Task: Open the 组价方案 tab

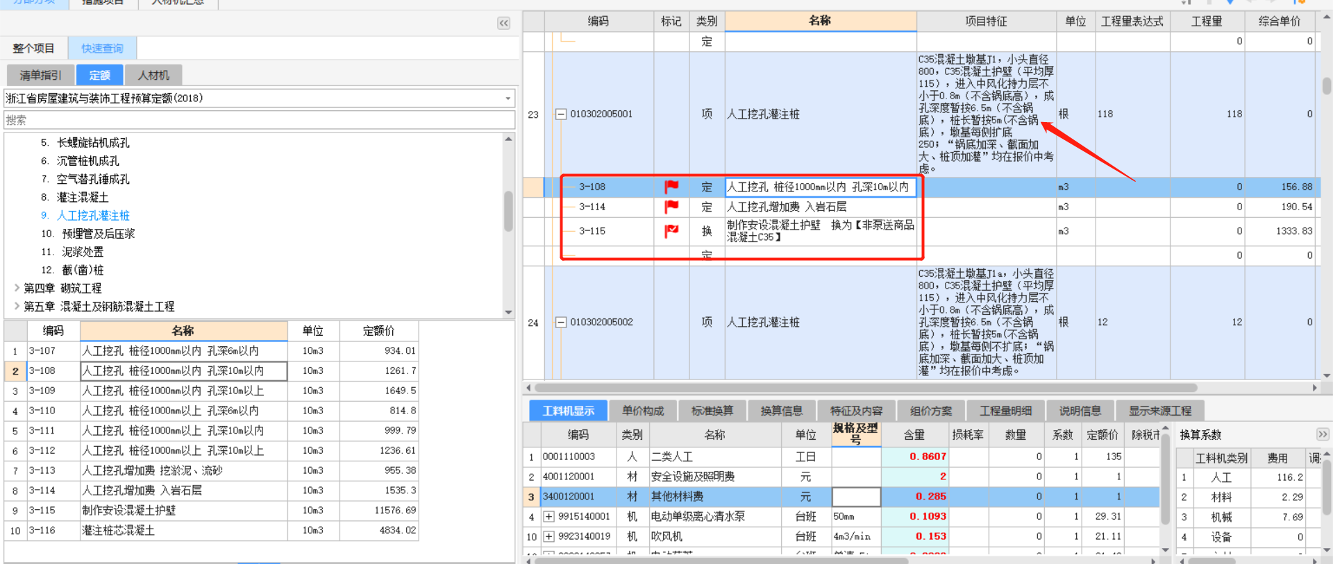Action: point(931,411)
